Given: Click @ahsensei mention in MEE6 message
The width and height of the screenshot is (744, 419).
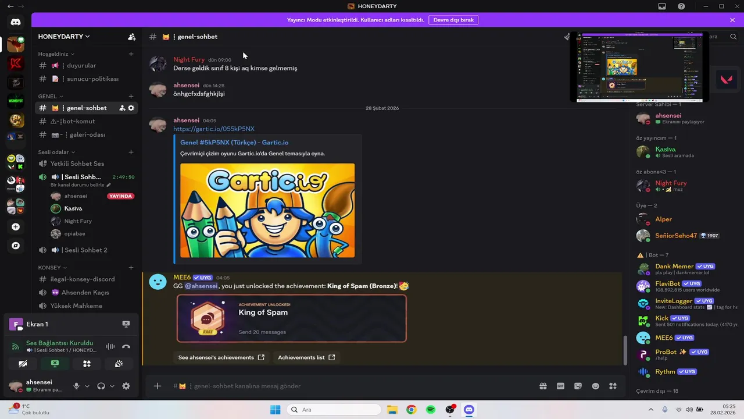Looking at the screenshot, I should click(201, 286).
